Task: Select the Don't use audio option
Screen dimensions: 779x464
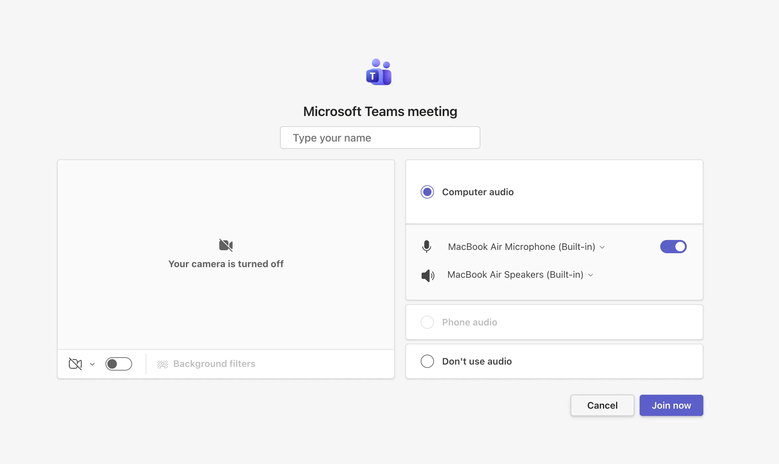Action: (427, 361)
